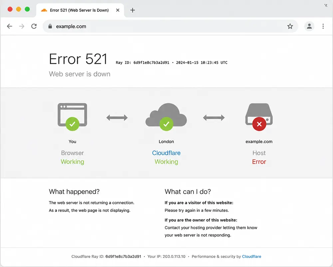Viewport: 333px width, 267px height.
Task: Reload the page with the refresh icon
Action: (34, 26)
